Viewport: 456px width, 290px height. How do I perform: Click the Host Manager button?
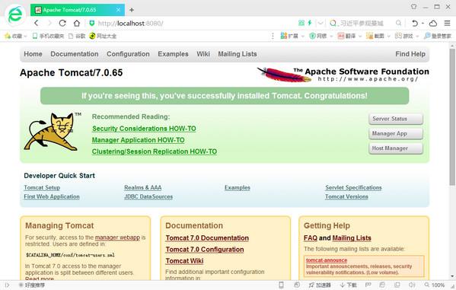396,148
